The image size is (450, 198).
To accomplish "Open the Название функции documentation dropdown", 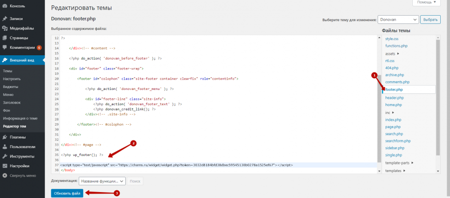I will pos(102,181).
